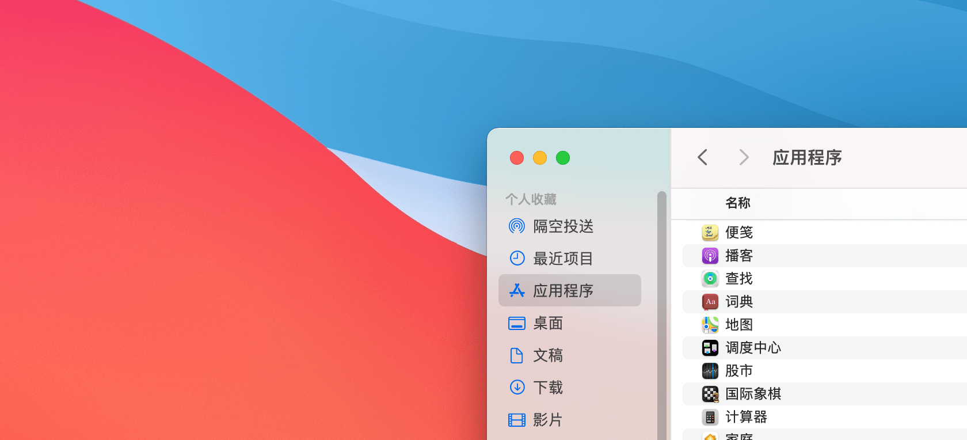This screenshot has height=440, width=967.
Task: Click the 应用程序 window title
Action: click(x=807, y=157)
